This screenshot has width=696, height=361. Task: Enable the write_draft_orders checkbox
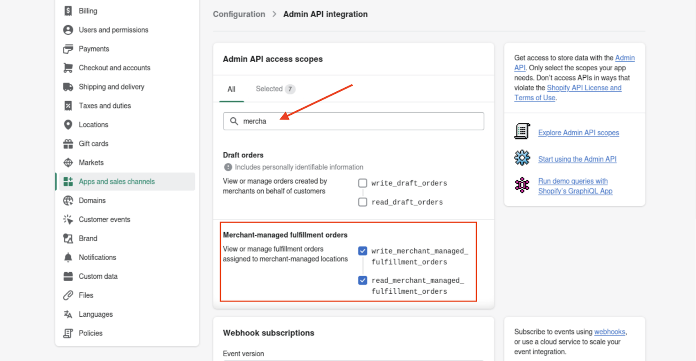(362, 183)
